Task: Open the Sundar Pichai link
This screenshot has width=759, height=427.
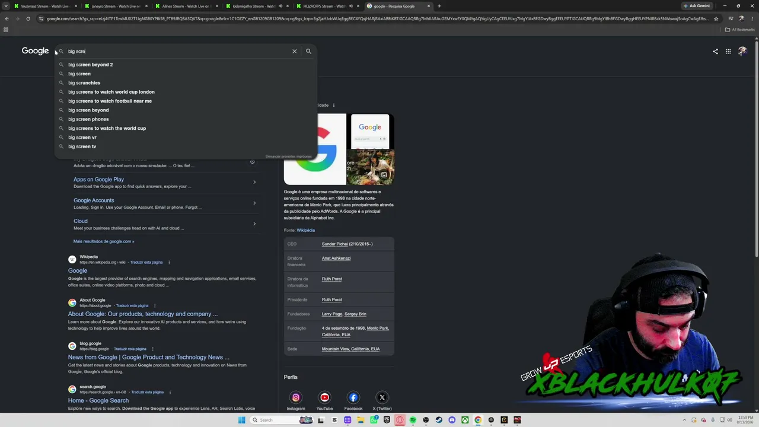Action: [335, 244]
